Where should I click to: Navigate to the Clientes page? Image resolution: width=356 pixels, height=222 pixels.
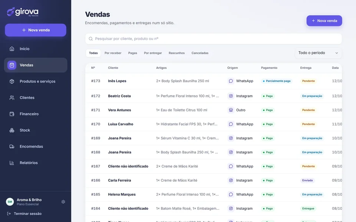36,98
